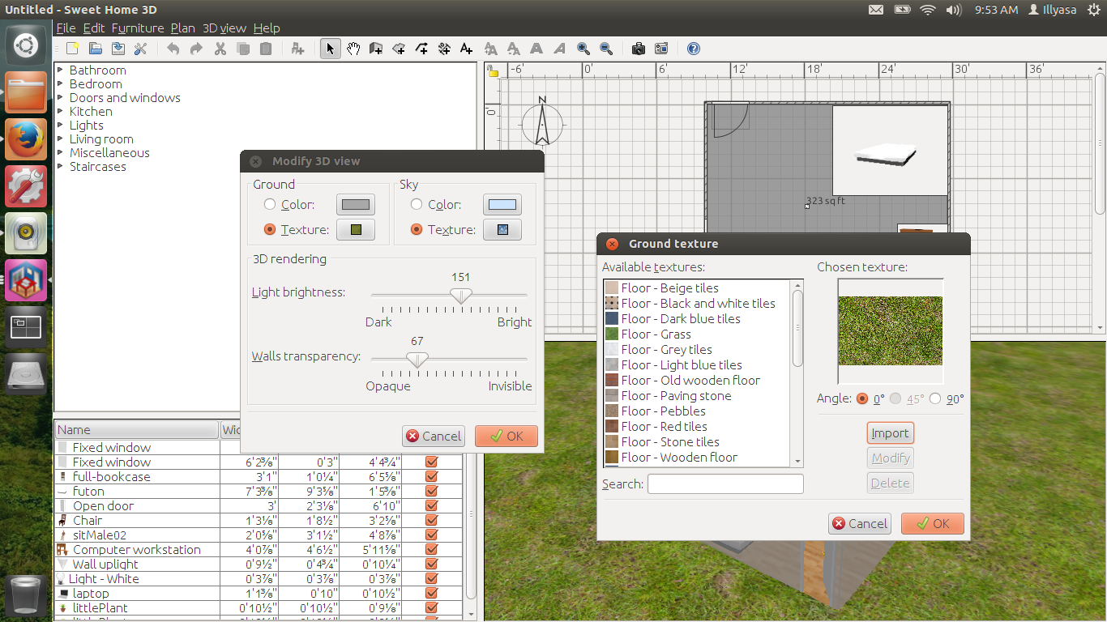This screenshot has height=622, width=1107.
Task: Activate the Pan hand tool
Action: [x=353, y=49]
